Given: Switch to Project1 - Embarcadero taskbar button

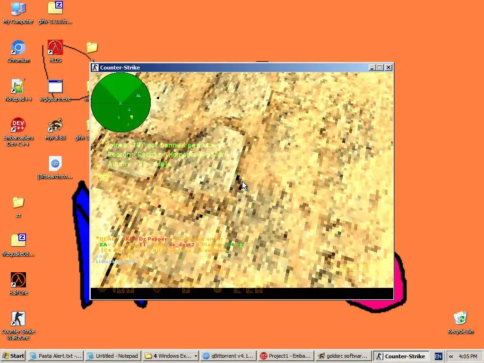Looking at the screenshot, I should pyautogui.click(x=285, y=356).
